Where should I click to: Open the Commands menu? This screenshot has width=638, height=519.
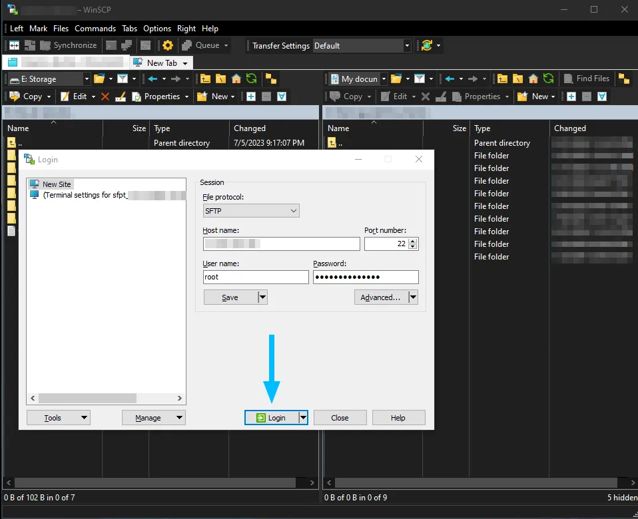tap(95, 29)
